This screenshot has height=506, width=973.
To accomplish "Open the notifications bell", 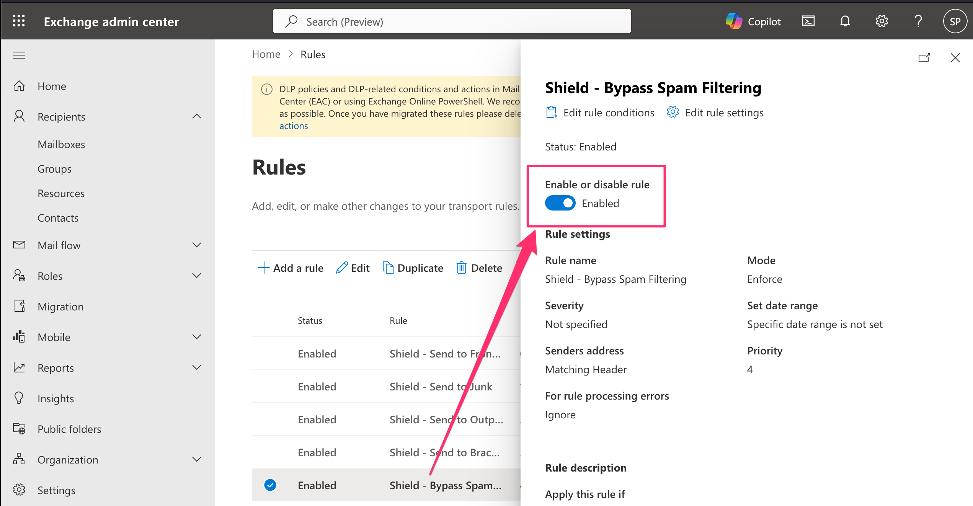I will point(845,21).
